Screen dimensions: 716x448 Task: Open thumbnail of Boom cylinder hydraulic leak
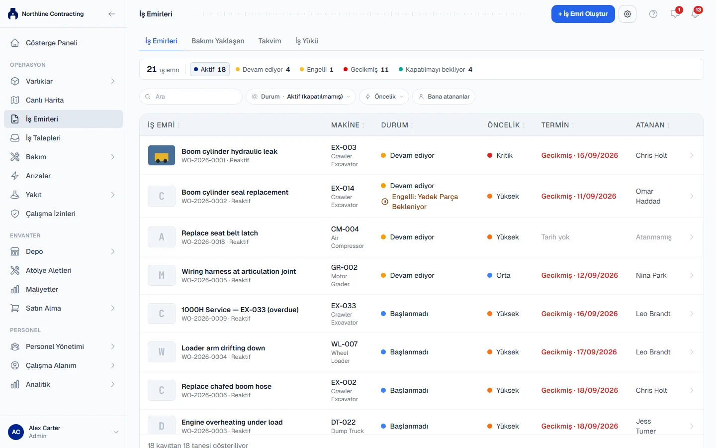162,155
